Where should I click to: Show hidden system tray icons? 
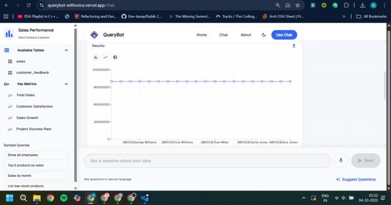304,198
